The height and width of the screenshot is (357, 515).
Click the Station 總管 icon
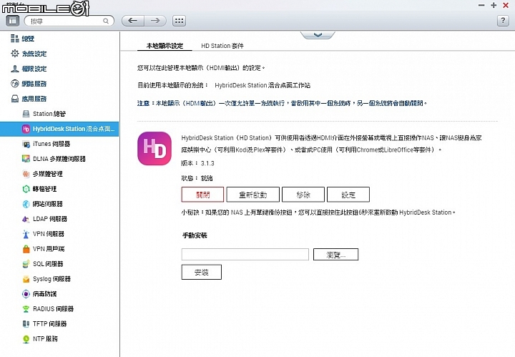coord(26,114)
